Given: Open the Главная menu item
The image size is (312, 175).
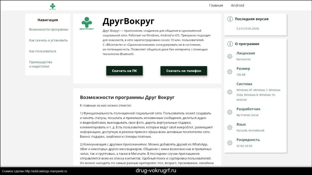Looking at the screenshot, I should (216, 5).
